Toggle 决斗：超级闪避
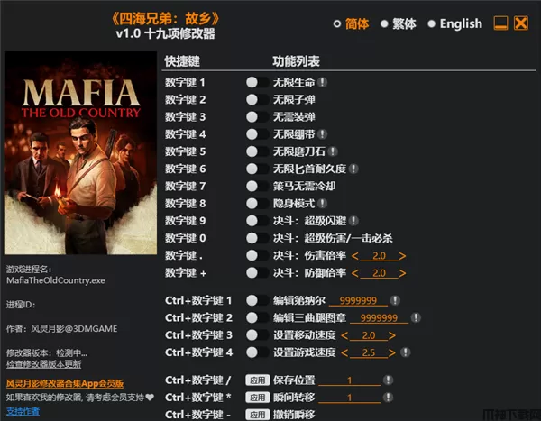Viewport: 541px width, 421px height. tap(257, 221)
